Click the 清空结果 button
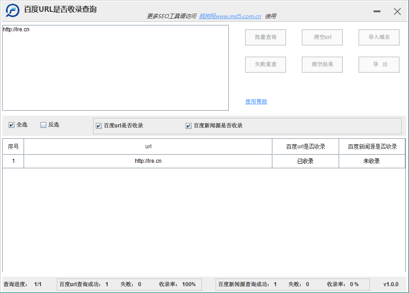Viewport: 409px width, 293px height. [322, 64]
